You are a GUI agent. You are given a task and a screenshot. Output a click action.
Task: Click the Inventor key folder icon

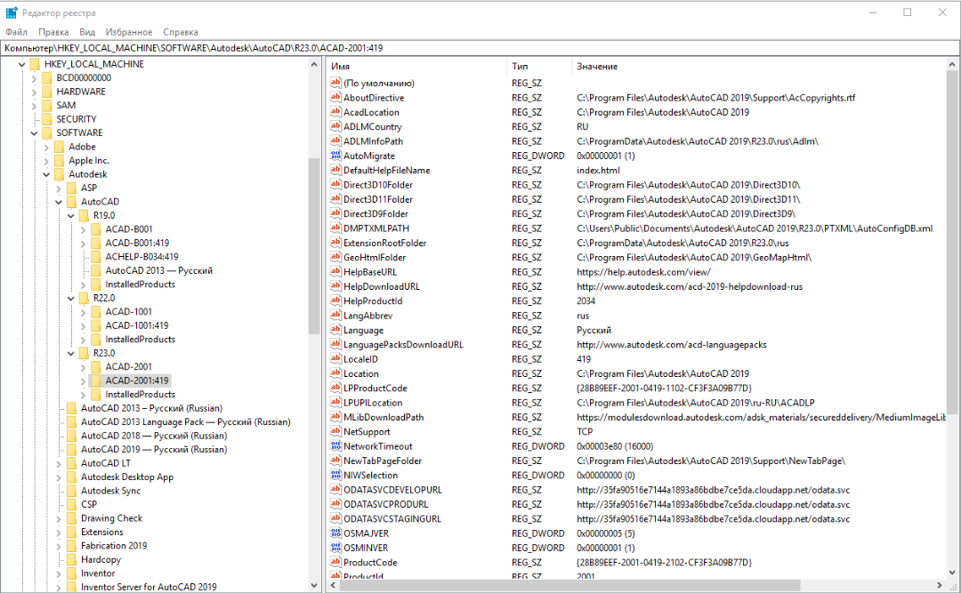[x=72, y=573]
